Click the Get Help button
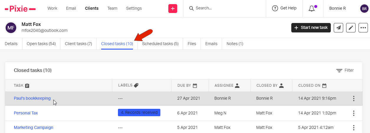 pyautogui.click(x=284, y=8)
